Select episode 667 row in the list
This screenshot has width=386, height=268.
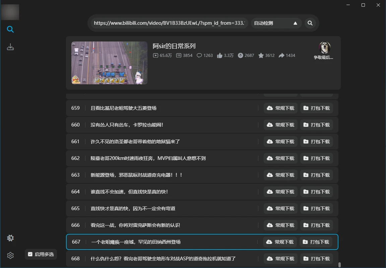pyautogui.click(x=168, y=242)
